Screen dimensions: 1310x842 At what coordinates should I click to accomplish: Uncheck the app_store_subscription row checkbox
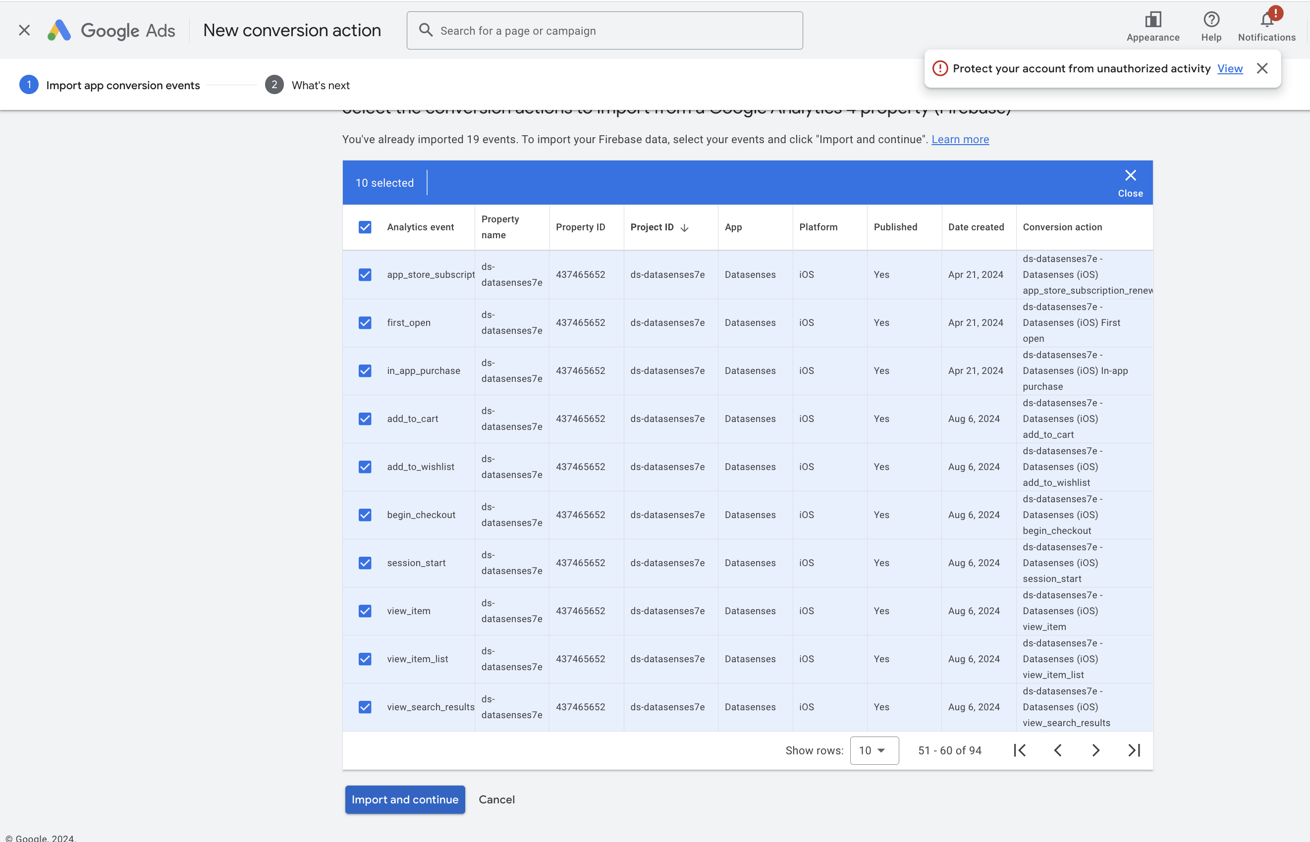[365, 274]
